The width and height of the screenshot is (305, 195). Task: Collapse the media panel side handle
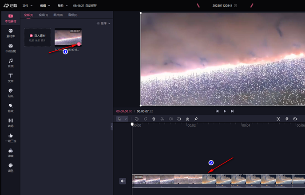111,127
